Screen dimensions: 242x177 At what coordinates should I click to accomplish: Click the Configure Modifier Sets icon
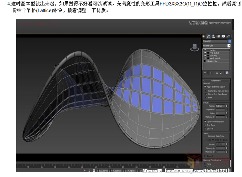pyautogui.click(x=227, y=73)
